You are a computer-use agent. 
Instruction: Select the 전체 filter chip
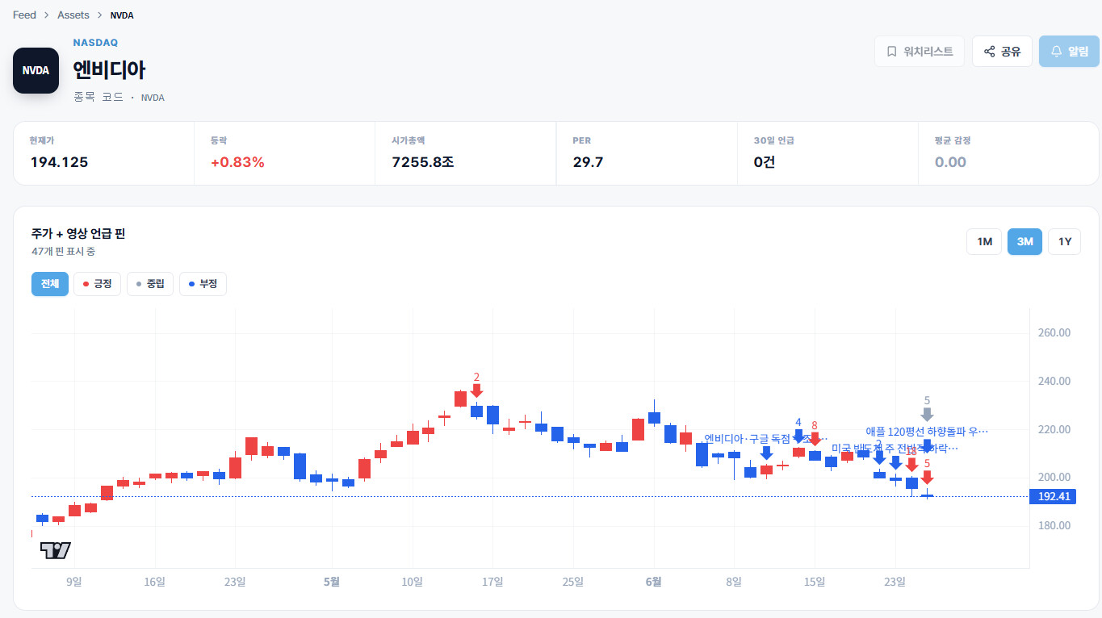50,284
